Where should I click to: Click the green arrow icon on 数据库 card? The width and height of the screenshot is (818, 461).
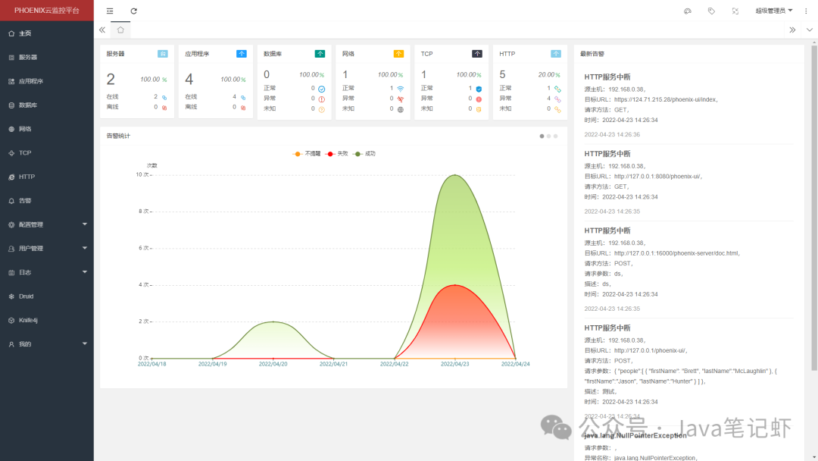pyautogui.click(x=320, y=54)
